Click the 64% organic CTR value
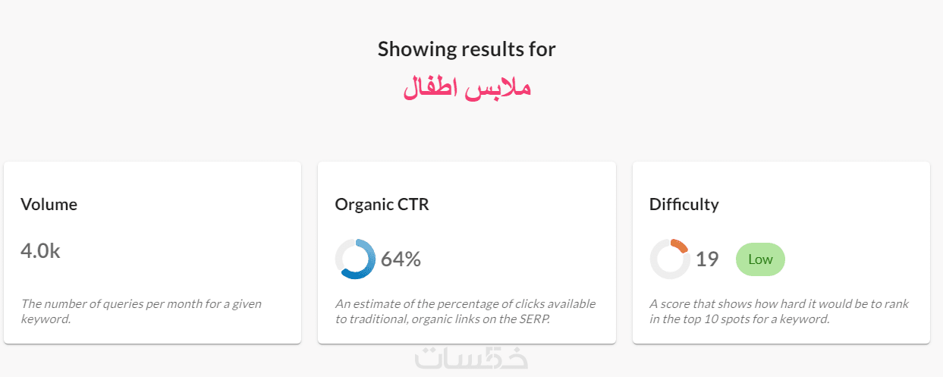Screen dimensions: 943x377 click(401, 259)
